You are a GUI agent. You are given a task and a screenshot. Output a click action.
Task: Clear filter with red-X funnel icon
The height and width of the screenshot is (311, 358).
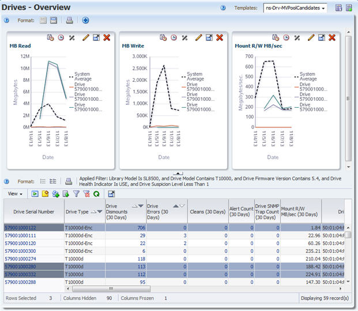pyautogui.click(x=86, y=194)
